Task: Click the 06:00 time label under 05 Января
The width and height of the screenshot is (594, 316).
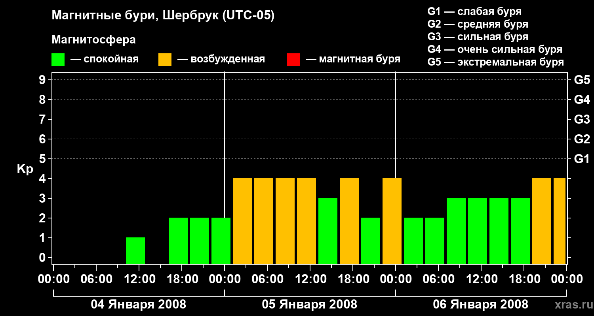Action: point(267,279)
